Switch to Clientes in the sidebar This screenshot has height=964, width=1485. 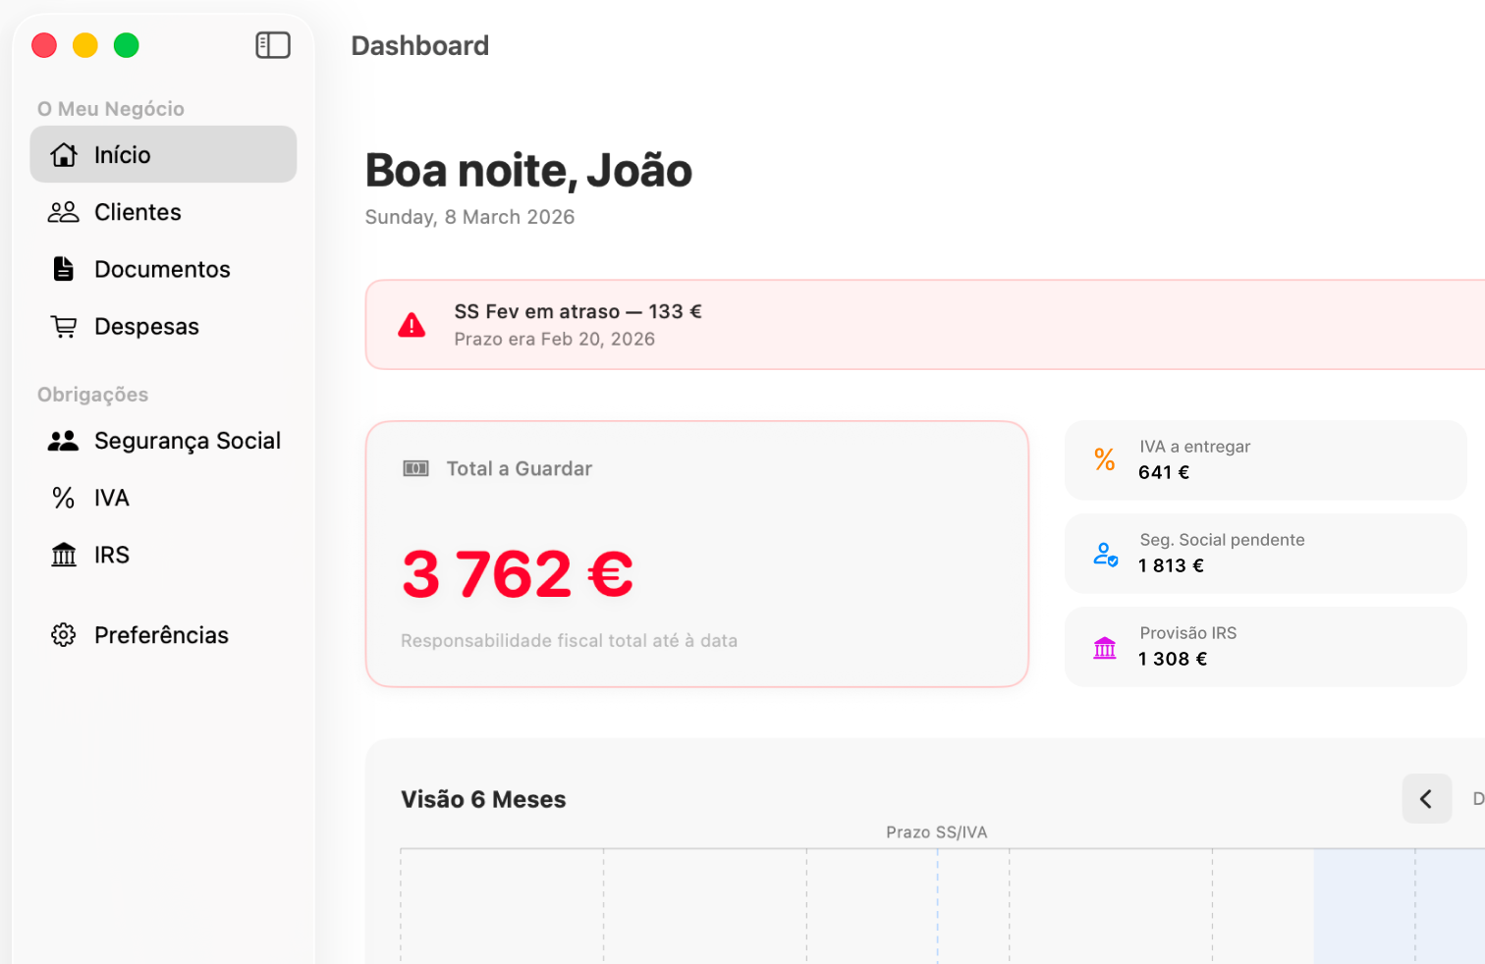point(137,211)
